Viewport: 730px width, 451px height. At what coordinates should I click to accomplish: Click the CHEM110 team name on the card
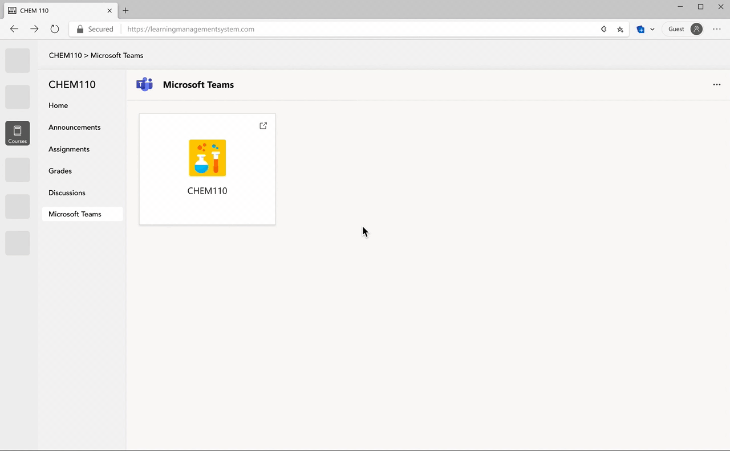point(208,191)
